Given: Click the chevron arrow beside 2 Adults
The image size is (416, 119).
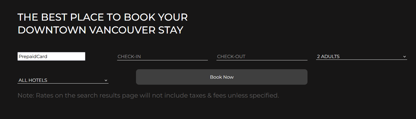Looking at the screenshot, I should point(405,57).
